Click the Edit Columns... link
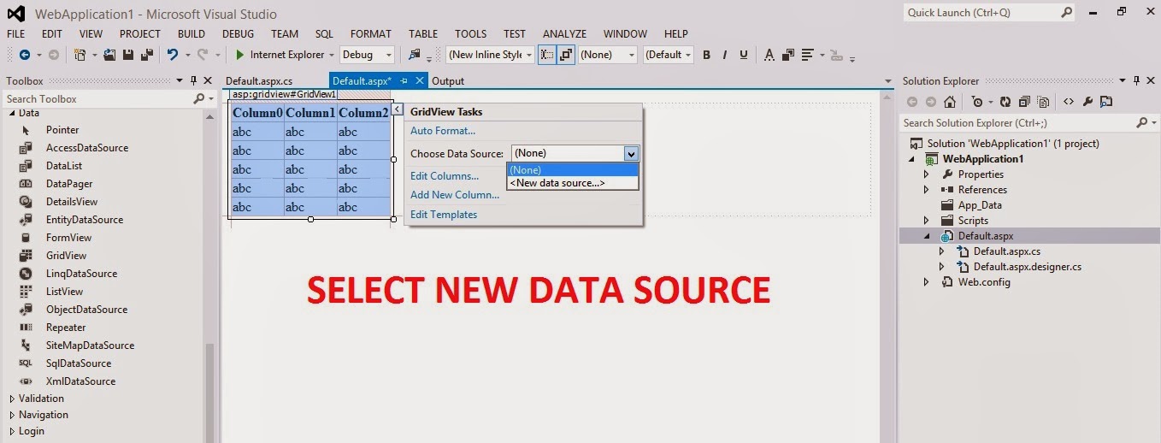The width and height of the screenshot is (1161, 443). click(445, 176)
